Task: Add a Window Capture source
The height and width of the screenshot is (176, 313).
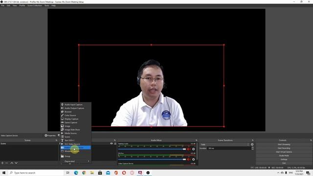Action: (x=76, y=151)
